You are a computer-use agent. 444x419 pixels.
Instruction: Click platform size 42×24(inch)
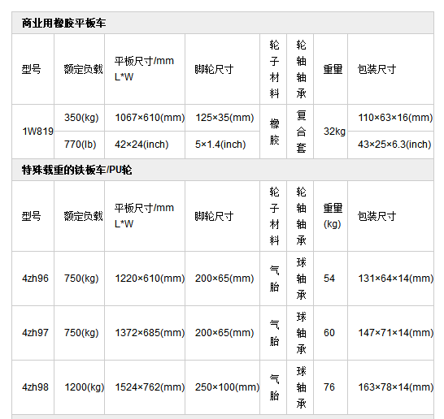pos(141,145)
